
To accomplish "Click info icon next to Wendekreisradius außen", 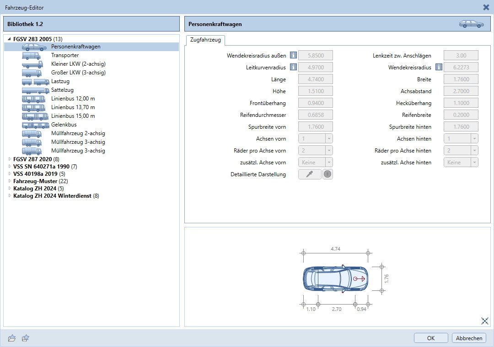I will coord(293,56).
